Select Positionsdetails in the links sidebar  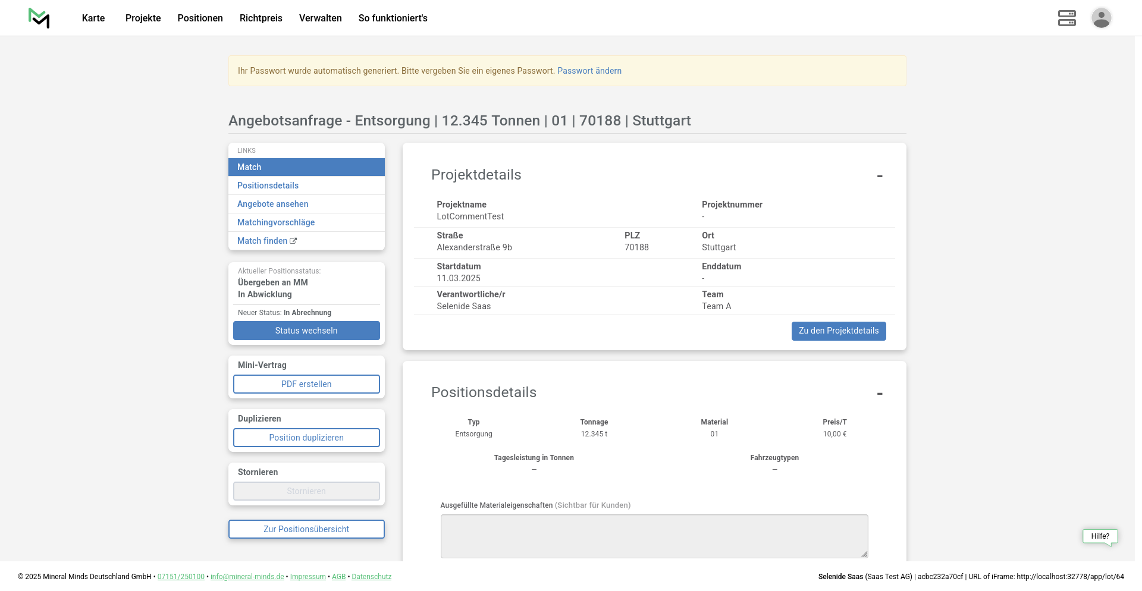268,186
